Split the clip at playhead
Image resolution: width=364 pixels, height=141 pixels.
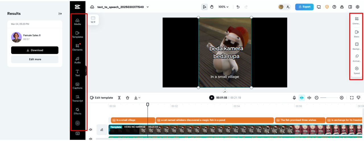(119, 98)
